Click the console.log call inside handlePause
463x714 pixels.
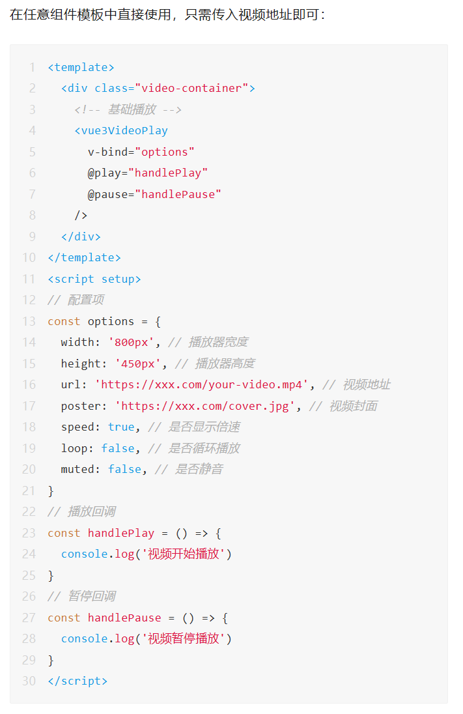[146, 638]
